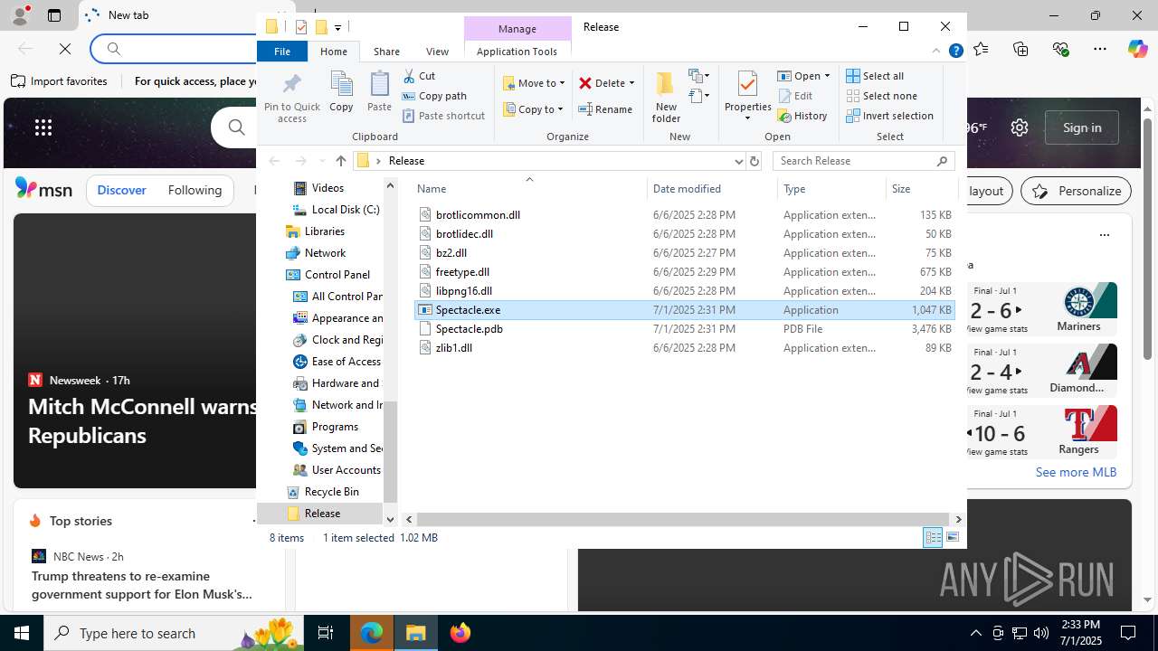The image size is (1158, 651).
Task: Open Edge from the taskbar
Action: [372, 633]
